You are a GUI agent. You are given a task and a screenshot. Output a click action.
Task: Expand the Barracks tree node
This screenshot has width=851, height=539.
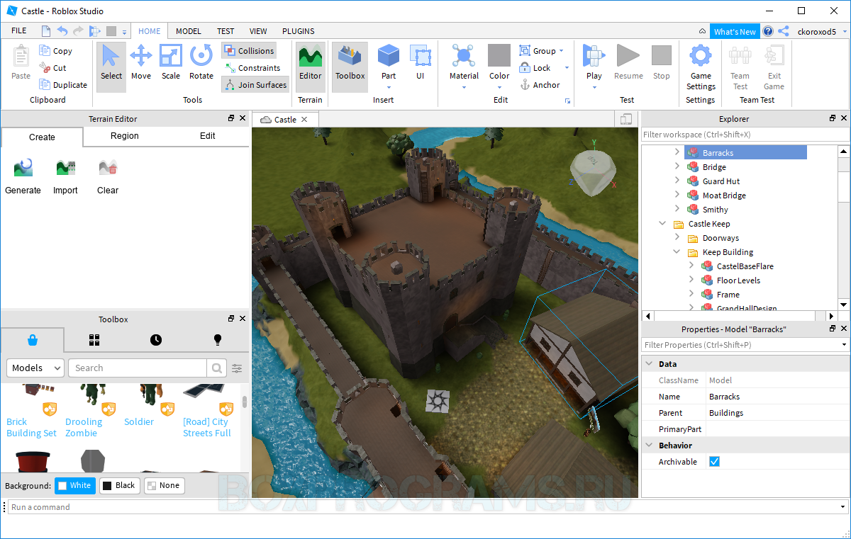click(677, 153)
